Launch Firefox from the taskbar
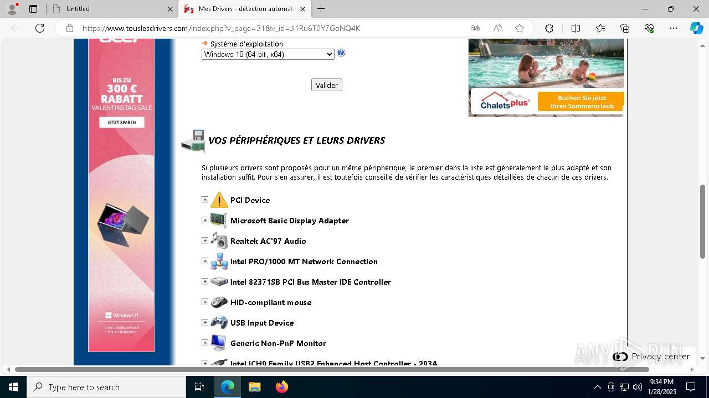The width and height of the screenshot is (709, 398). click(x=282, y=387)
